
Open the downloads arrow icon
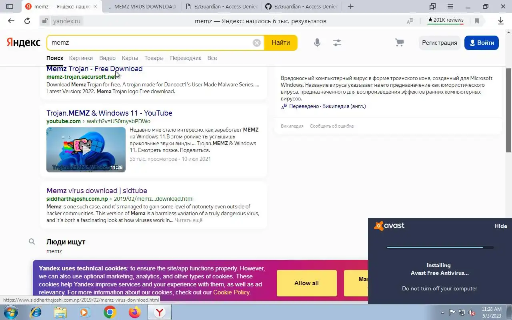pyautogui.click(x=500, y=21)
